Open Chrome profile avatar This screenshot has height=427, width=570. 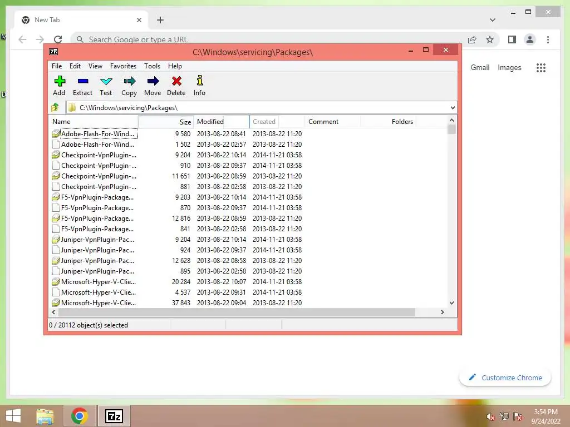point(530,39)
